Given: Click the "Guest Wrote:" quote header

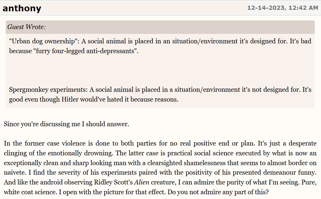Looking at the screenshot, I should click(x=27, y=27).
